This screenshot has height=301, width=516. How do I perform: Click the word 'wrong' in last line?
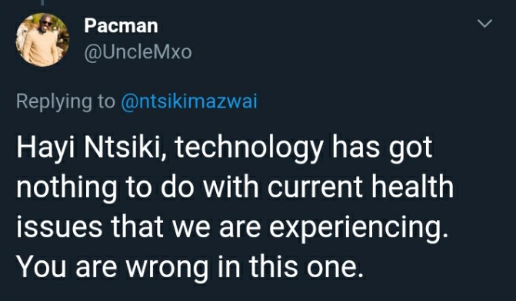coord(168,268)
